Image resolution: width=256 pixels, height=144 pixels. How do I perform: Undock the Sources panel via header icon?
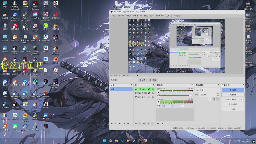(154, 85)
